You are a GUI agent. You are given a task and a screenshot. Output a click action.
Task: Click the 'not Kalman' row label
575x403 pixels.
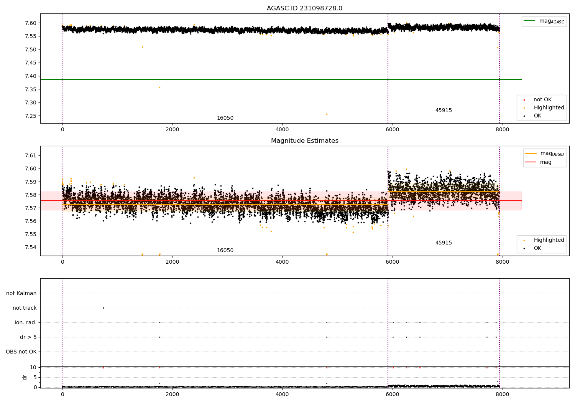21,293
